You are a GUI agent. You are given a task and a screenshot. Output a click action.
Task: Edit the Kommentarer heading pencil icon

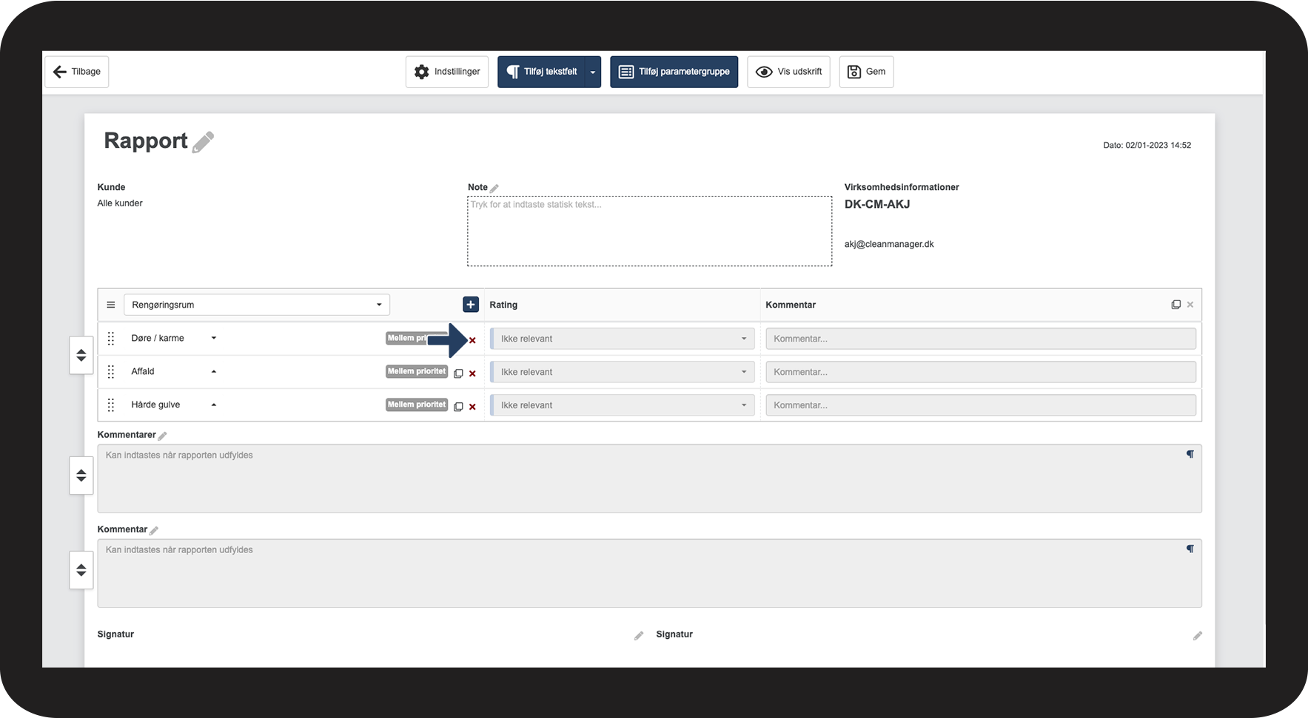[163, 436]
